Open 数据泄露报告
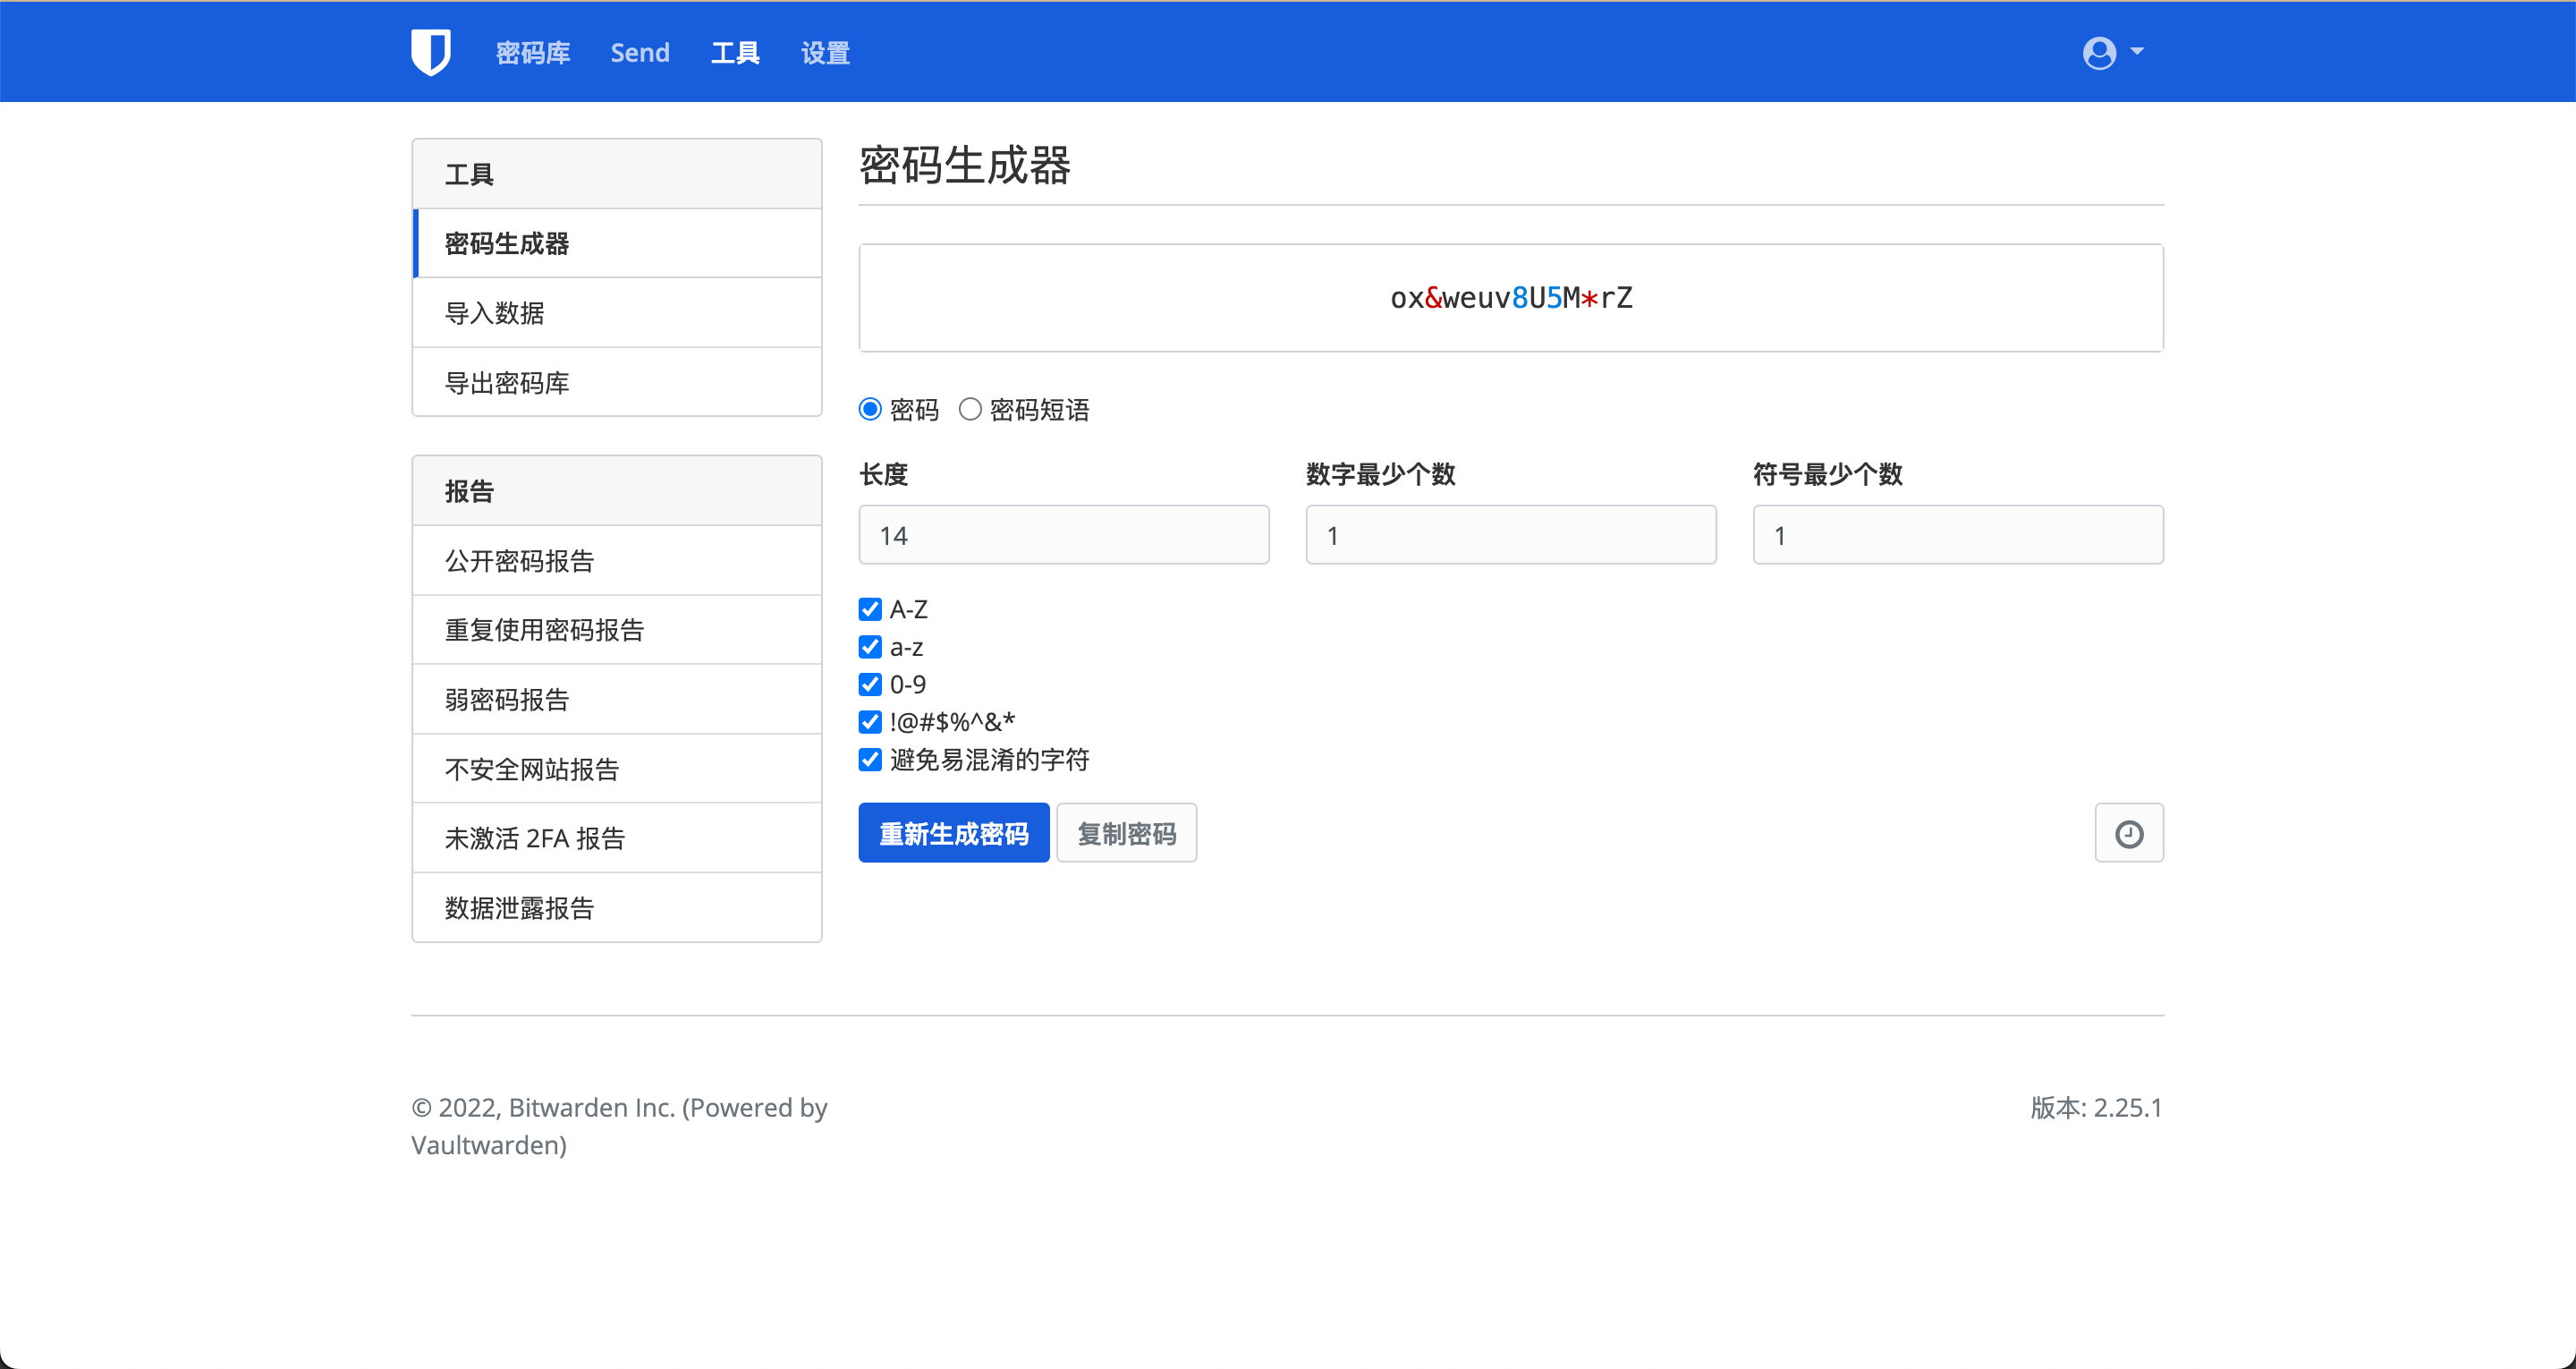The height and width of the screenshot is (1369, 2576). click(617, 907)
